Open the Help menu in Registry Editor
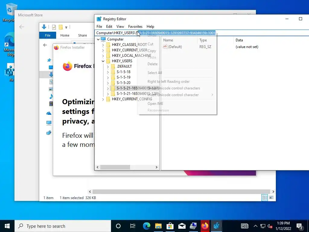 (x=150, y=27)
